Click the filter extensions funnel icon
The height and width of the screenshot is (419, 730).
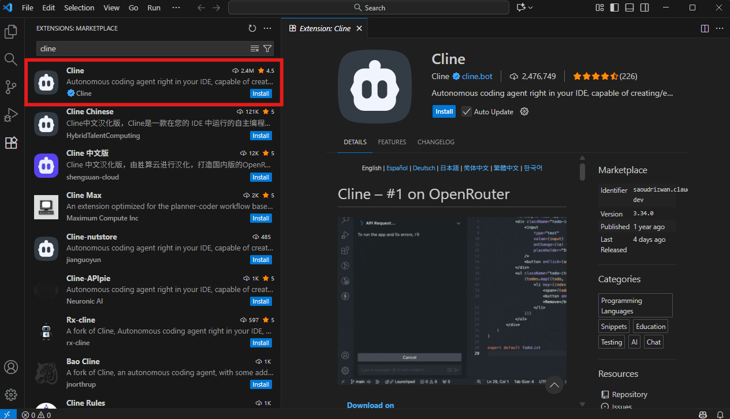267,48
